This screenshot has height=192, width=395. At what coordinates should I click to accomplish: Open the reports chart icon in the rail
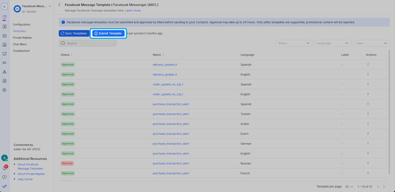(5, 81)
